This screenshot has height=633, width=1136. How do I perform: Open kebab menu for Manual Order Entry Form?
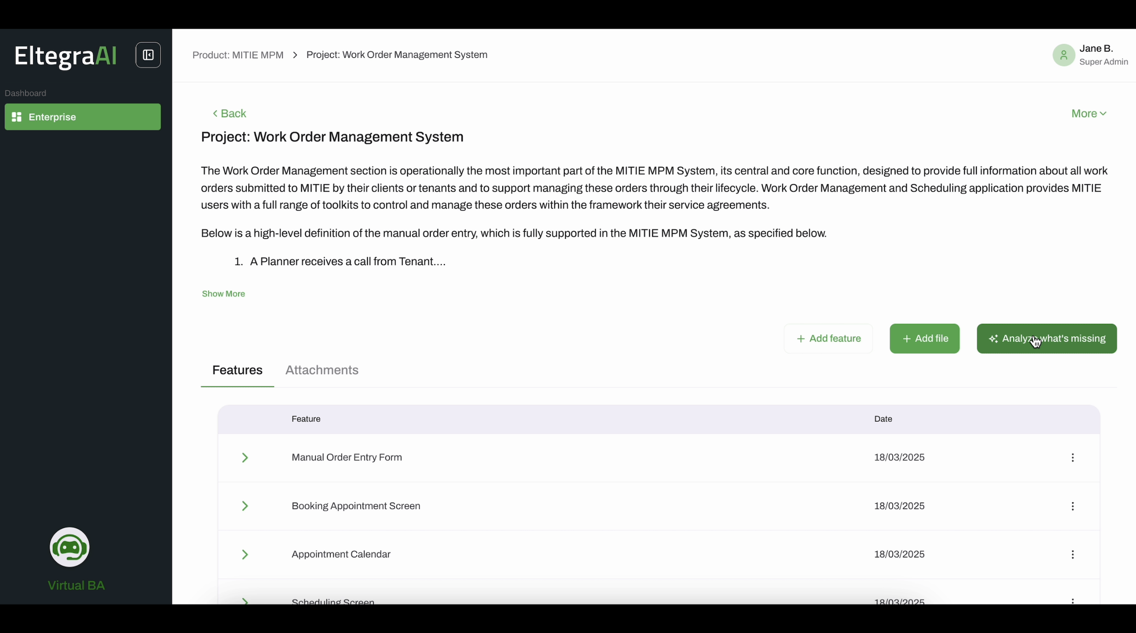click(1073, 458)
